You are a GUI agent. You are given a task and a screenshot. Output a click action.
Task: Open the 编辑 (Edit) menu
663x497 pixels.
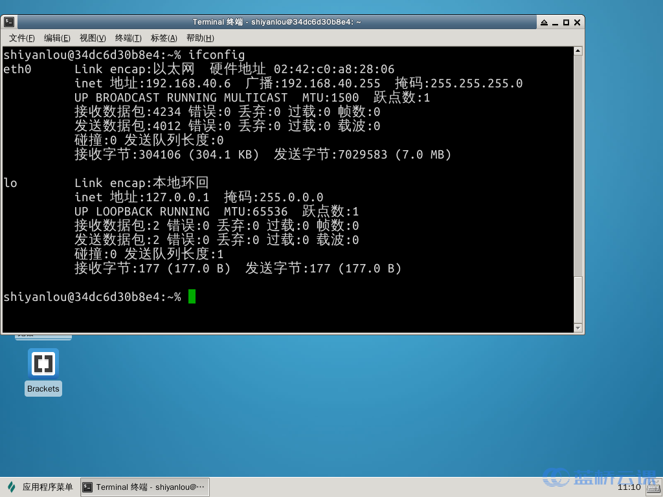57,38
